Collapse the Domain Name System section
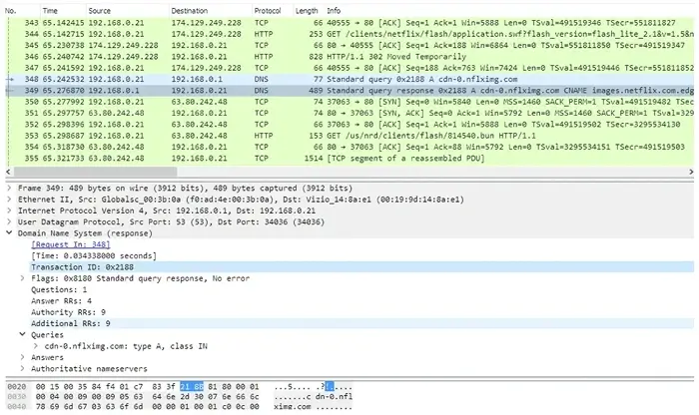The image size is (699, 415). pos(9,232)
